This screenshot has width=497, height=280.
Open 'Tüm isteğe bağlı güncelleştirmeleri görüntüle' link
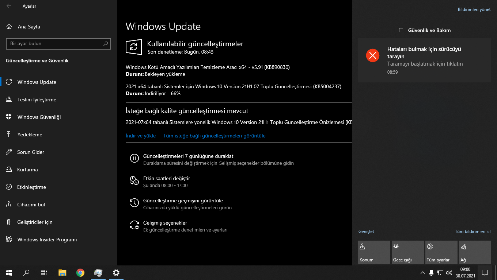[215, 136]
